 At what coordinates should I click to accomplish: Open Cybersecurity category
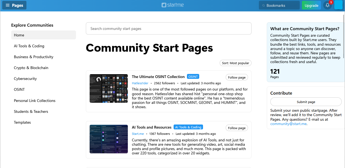(25, 79)
